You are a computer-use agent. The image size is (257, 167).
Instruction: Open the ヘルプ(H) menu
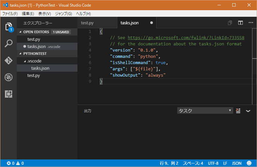[83, 14]
